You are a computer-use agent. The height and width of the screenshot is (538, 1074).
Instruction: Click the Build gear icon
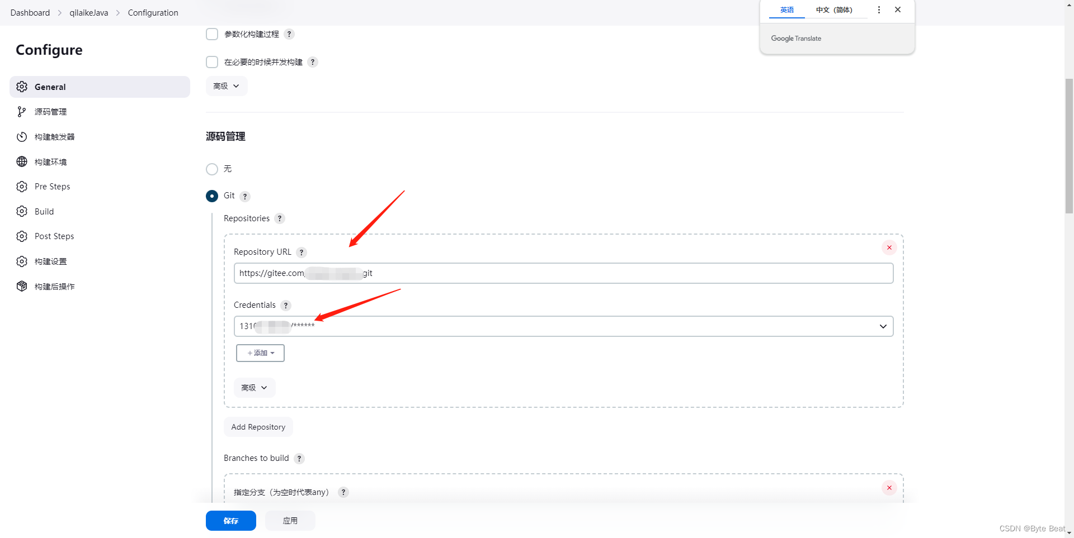click(x=22, y=211)
